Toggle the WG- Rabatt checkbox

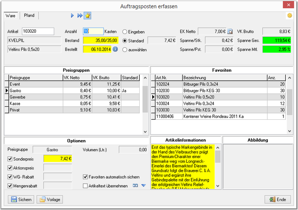tap(10, 177)
